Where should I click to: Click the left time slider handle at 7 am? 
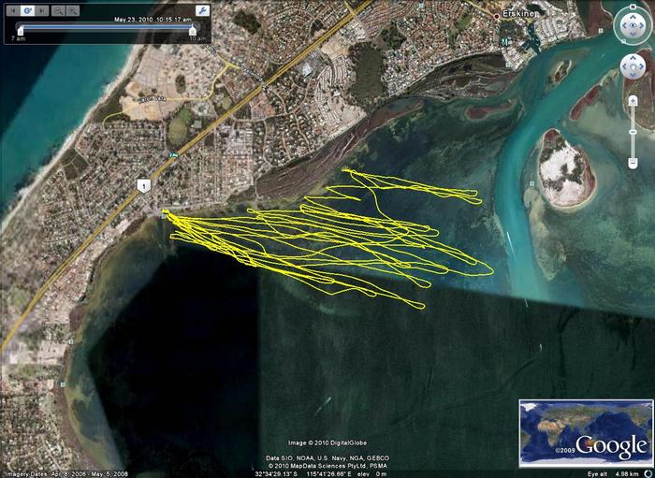pyautogui.click(x=19, y=30)
